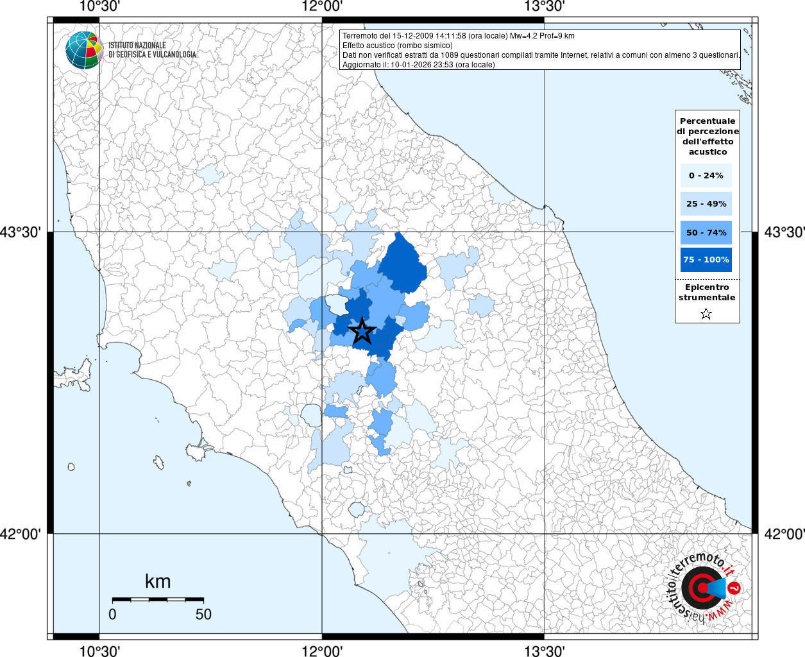The height and width of the screenshot is (657, 805).
Task: Click the 'km' scale bar label
Action: point(158,581)
